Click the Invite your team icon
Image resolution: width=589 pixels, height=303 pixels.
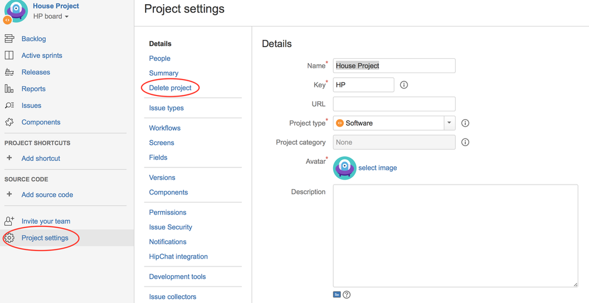click(x=9, y=221)
